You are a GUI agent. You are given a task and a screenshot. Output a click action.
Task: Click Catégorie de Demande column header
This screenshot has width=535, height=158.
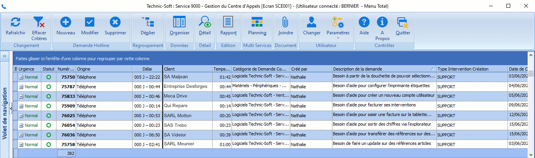click(261, 69)
